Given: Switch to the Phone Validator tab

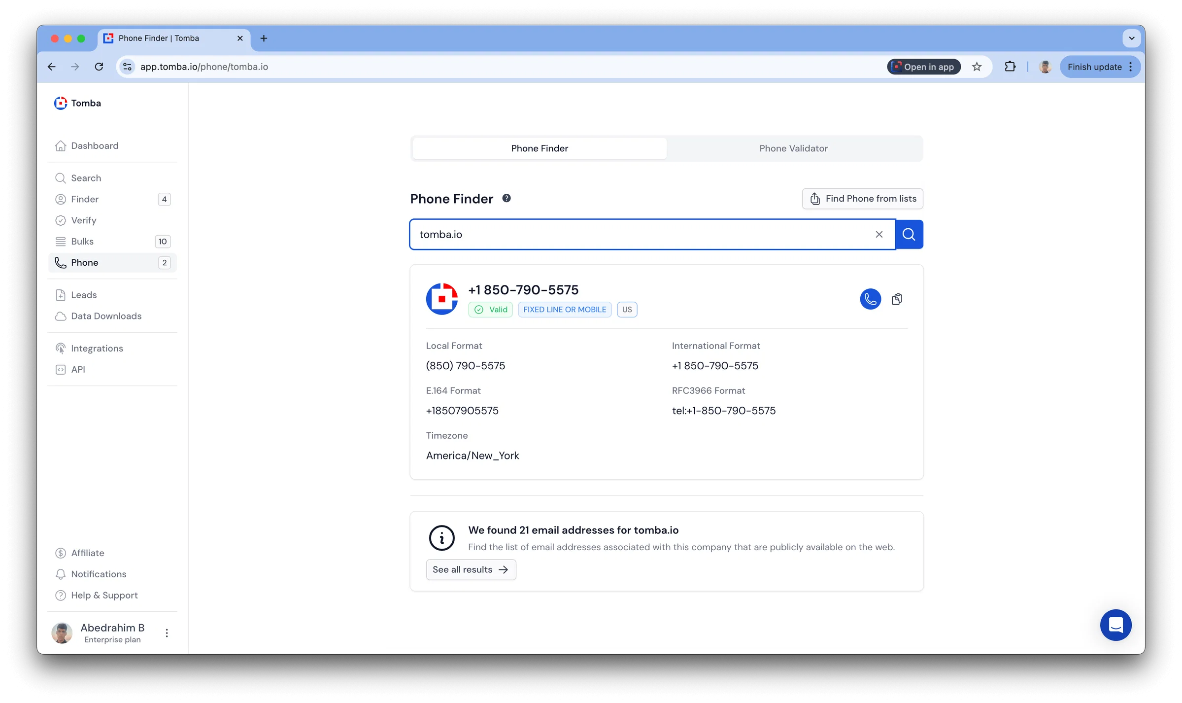Looking at the screenshot, I should click(x=793, y=148).
